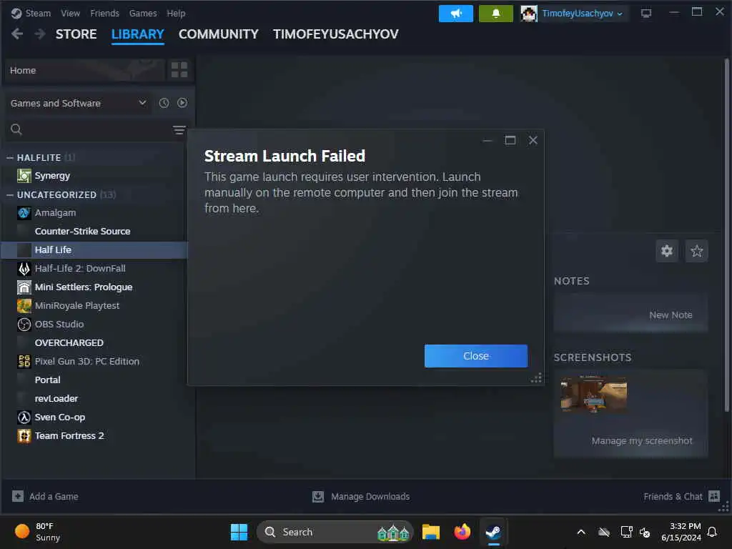Switch to the LIBRARY tab

138,34
